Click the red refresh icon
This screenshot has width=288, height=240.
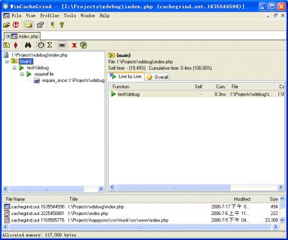(x=15, y=25)
